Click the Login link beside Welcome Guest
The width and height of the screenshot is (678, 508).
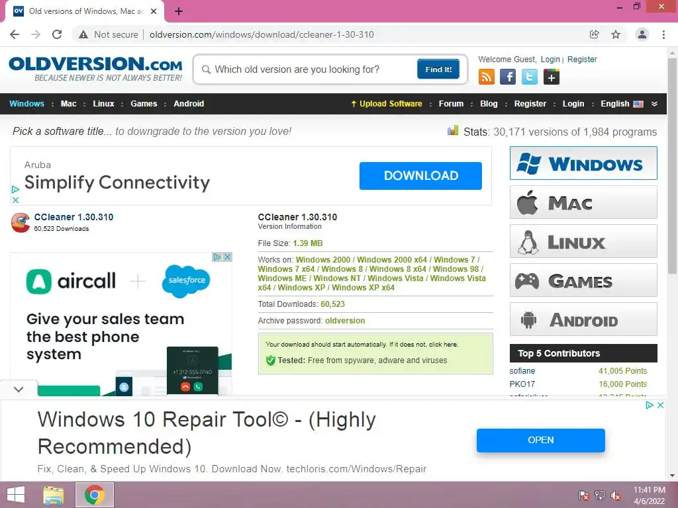pyautogui.click(x=550, y=59)
